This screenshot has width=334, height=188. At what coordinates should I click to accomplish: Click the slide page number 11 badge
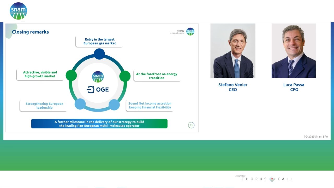(191, 125)
